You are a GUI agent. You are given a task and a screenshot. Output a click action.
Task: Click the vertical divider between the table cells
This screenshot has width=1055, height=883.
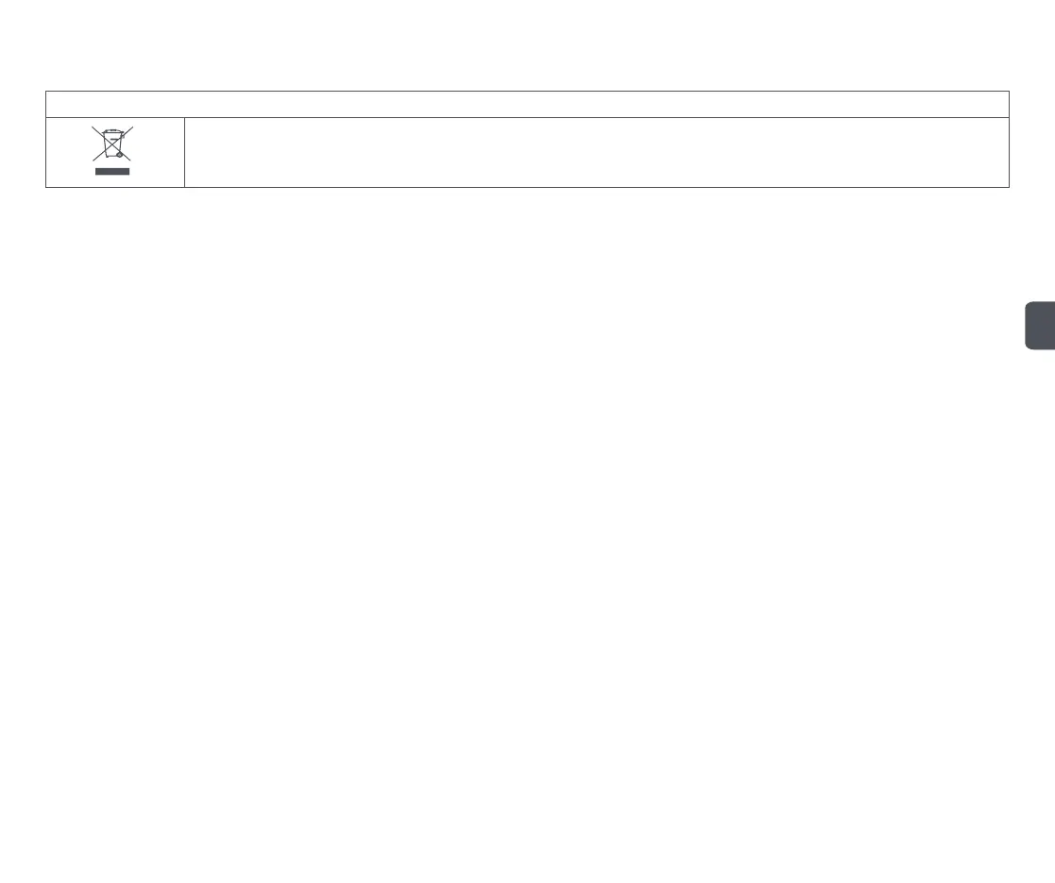pyautogui.click(x=184, y=153)
